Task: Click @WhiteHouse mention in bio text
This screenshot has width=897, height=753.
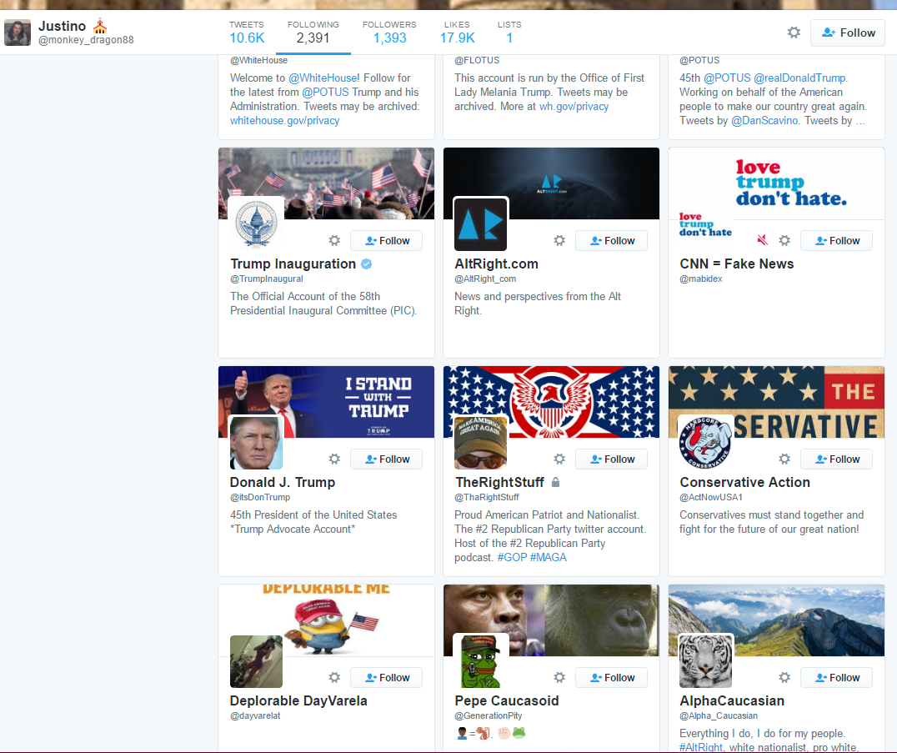Action: 323,78
